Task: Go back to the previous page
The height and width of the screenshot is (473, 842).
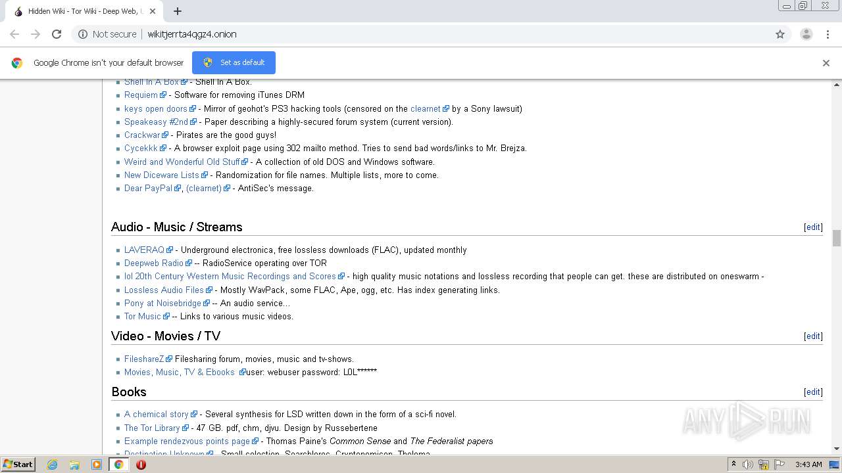Action: [x=14, y=34]
